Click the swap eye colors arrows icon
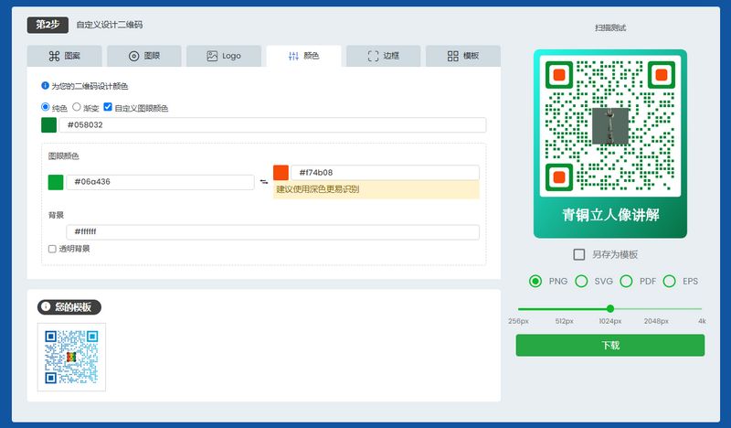Viewport: 731px width, 428px height. (263, 182)
